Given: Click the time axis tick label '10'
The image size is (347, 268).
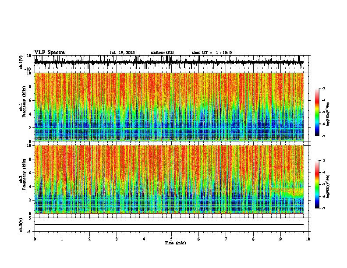Looking at the screenshot, I should 308,239.
